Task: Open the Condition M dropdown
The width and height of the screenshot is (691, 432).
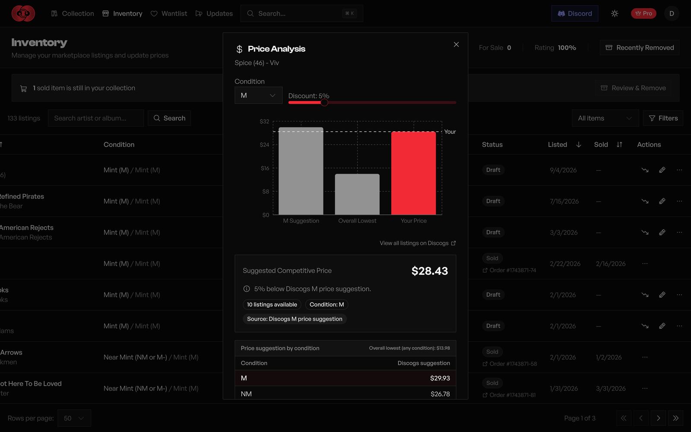Action: (x=258, y=95)
